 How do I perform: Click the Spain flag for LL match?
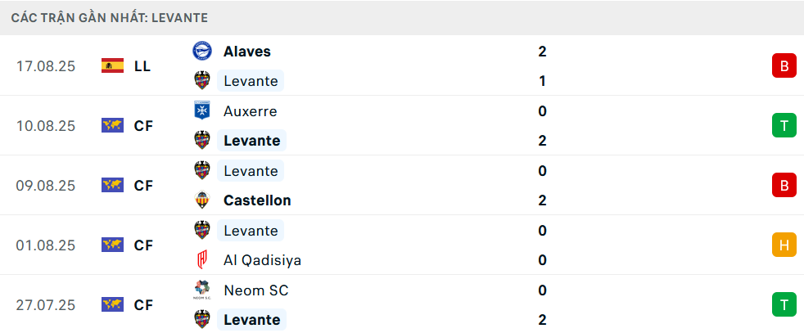pos(112,66)
